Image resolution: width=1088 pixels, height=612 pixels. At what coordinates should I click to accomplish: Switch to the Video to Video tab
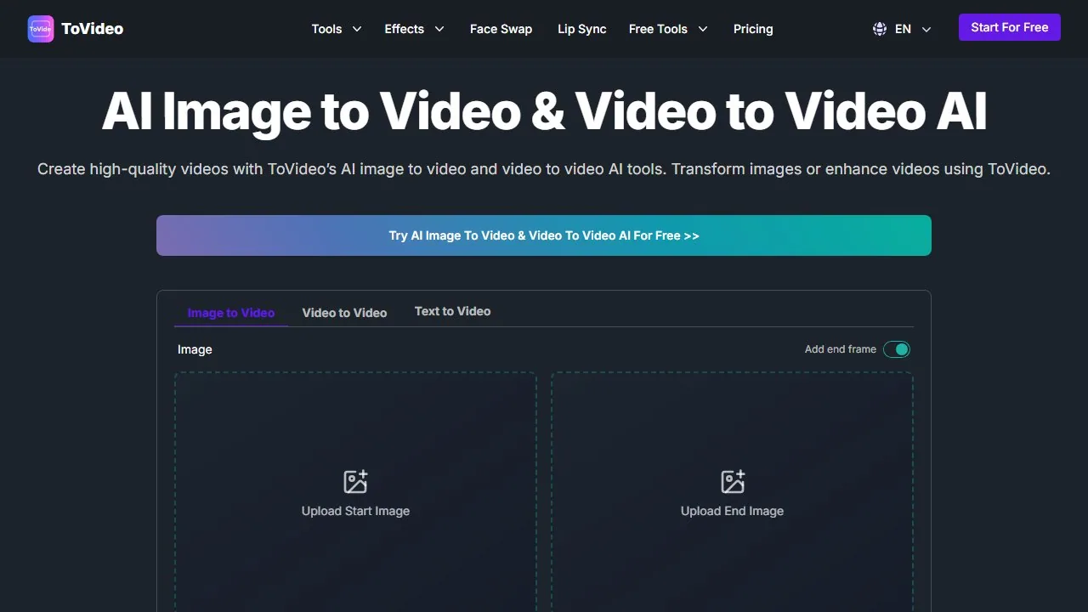pos(344,313)
